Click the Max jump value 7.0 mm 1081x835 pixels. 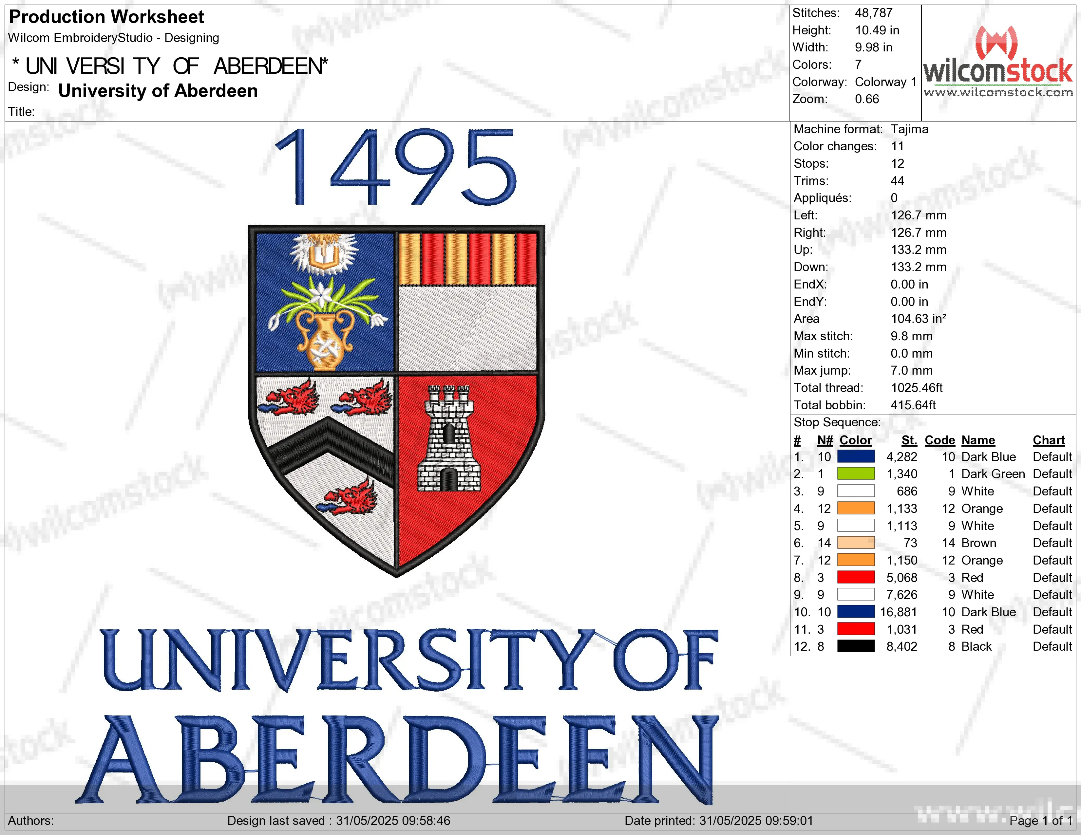pos(911,370)
